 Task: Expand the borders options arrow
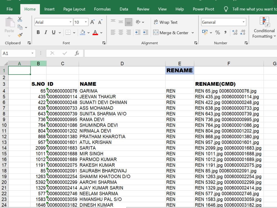pyautogui.click(x=74, y=32)
